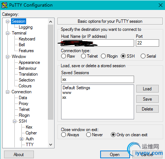Open the Appearance category
165x159 pixels.
point(29,62)
